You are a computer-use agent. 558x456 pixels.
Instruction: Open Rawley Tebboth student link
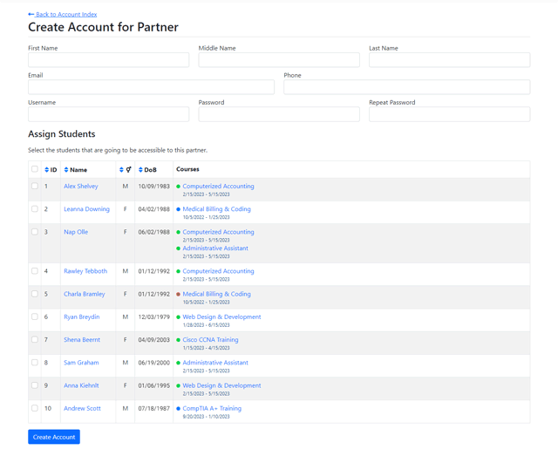pyautogui.click(x=85, y=271)
